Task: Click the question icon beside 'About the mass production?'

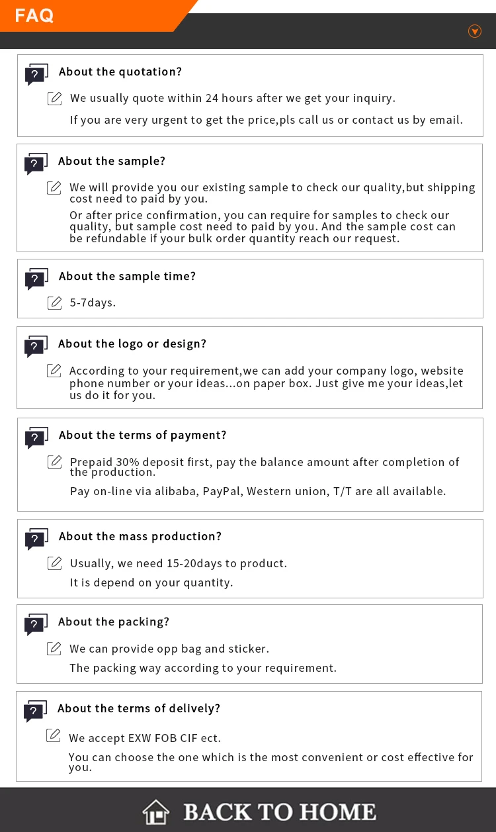Action: click(x=36, y=539)
